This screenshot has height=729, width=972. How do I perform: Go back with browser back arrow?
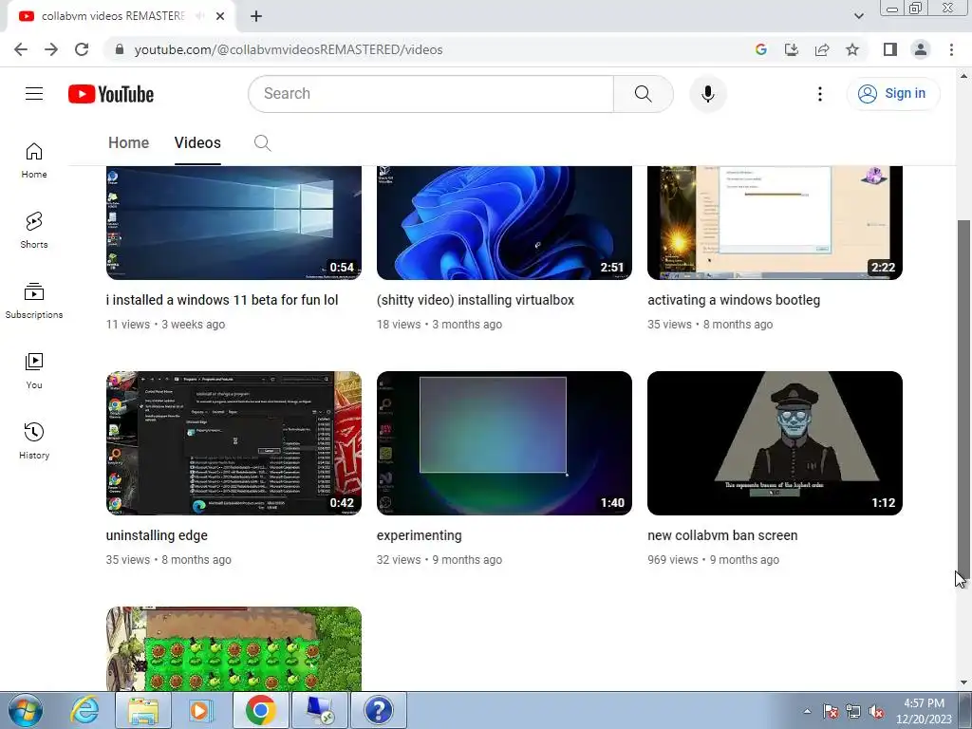click(x=21, y=49)
